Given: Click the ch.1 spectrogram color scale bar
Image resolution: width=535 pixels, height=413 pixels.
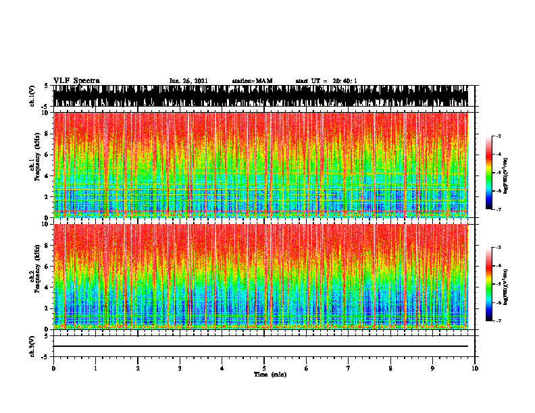Looking at the screenshot, I should [488, 173].
